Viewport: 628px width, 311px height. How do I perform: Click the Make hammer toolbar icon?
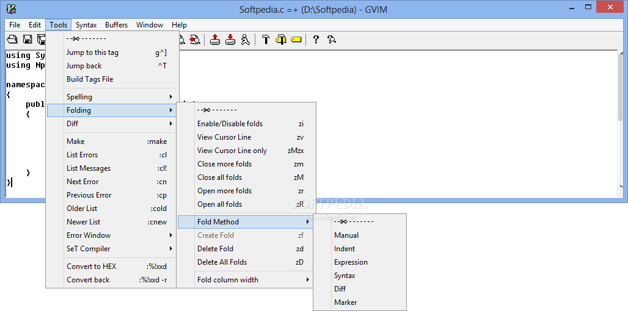(266, 39)
